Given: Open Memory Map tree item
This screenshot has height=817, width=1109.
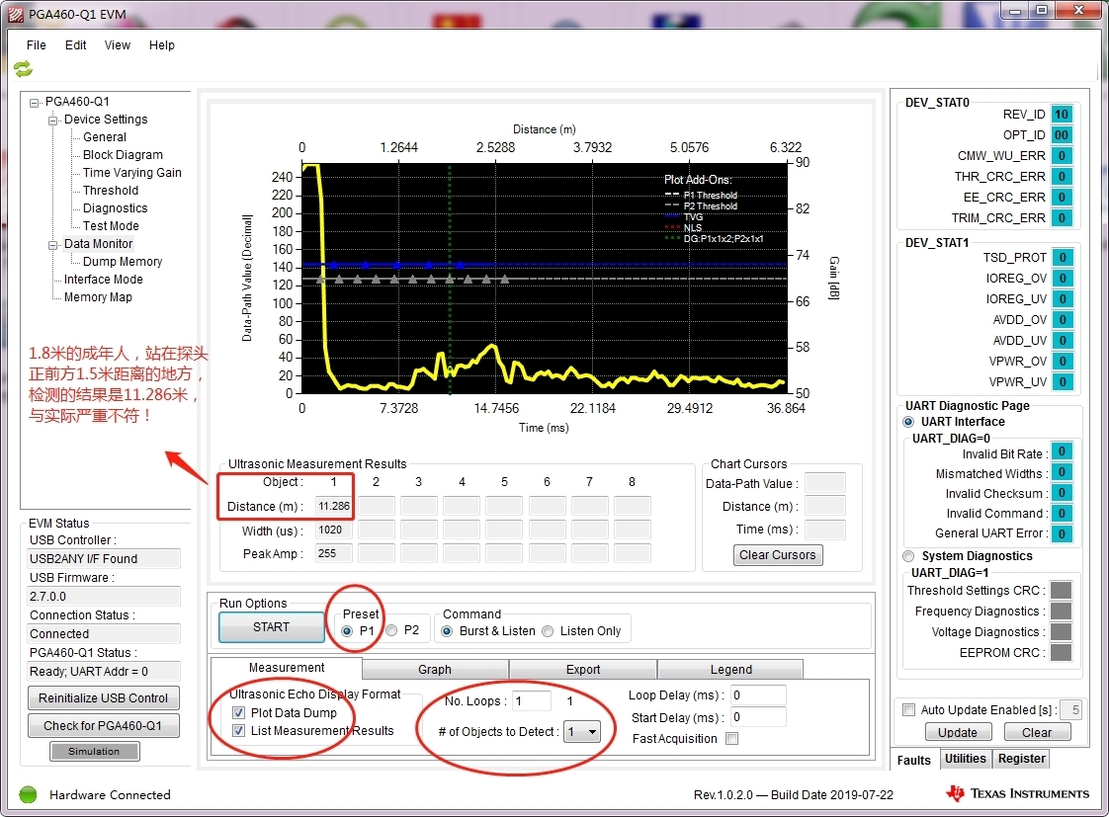Looking at the screenshot, I should (98, 297).
